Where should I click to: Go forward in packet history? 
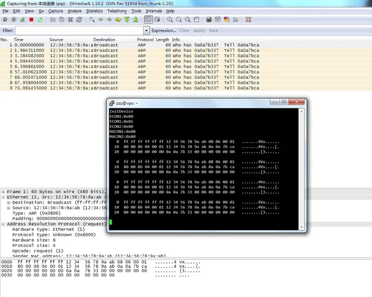[x=109, y=20]
